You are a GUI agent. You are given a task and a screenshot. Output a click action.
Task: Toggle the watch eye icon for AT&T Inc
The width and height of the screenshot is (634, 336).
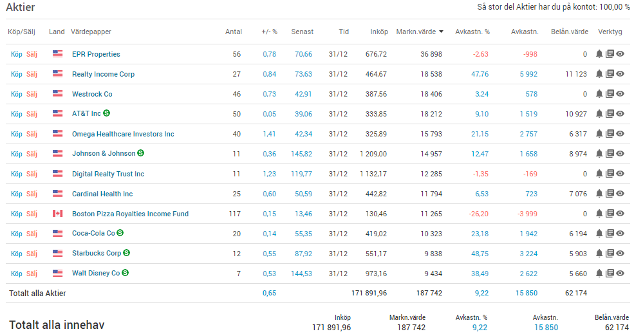pos(620,114)
